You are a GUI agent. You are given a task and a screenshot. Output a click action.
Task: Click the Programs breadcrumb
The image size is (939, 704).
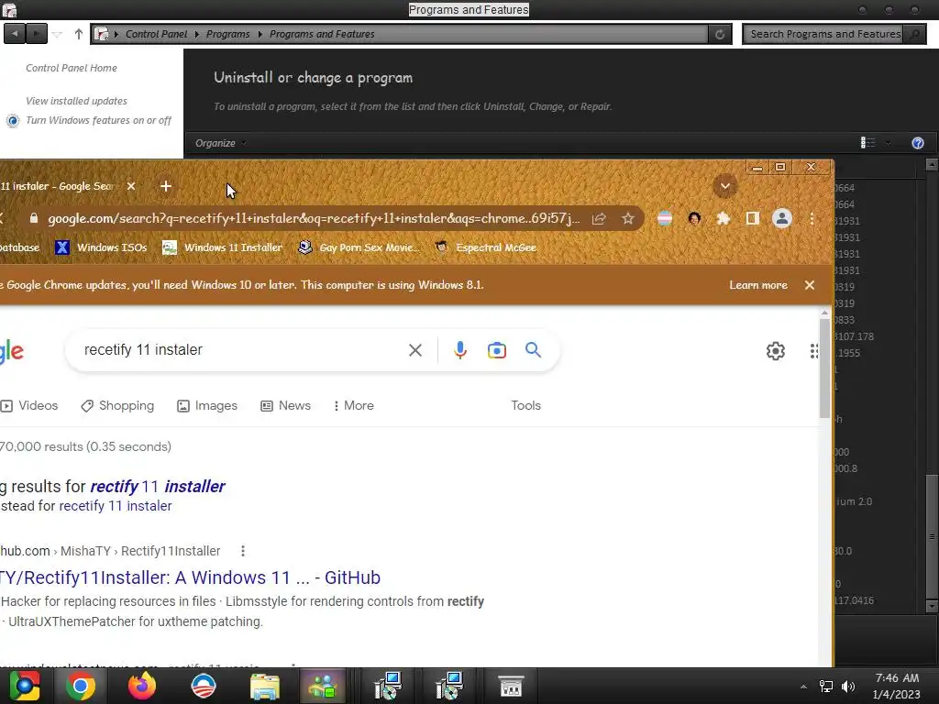[227, 34]
